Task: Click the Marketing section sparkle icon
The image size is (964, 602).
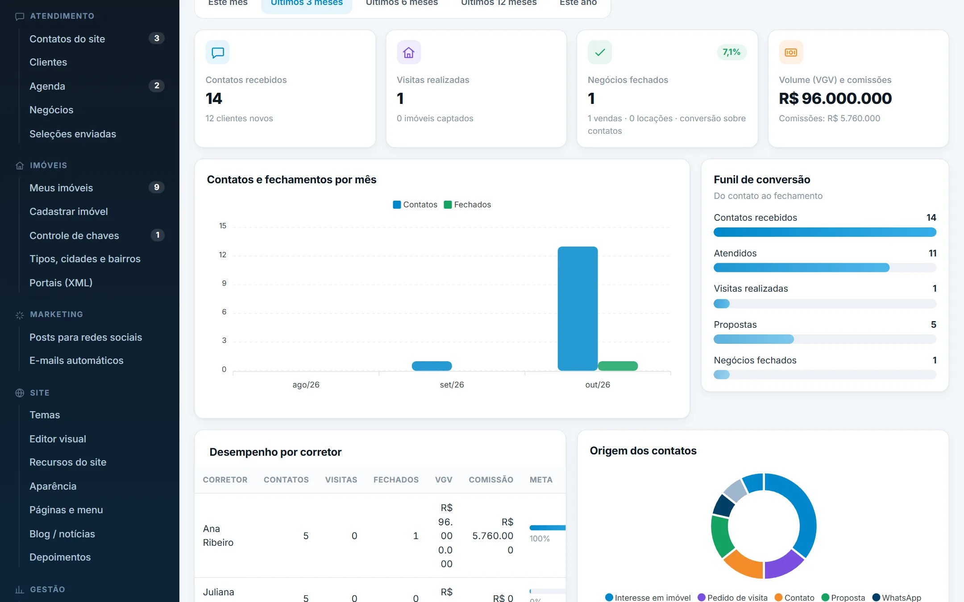Action: (20, 315)
